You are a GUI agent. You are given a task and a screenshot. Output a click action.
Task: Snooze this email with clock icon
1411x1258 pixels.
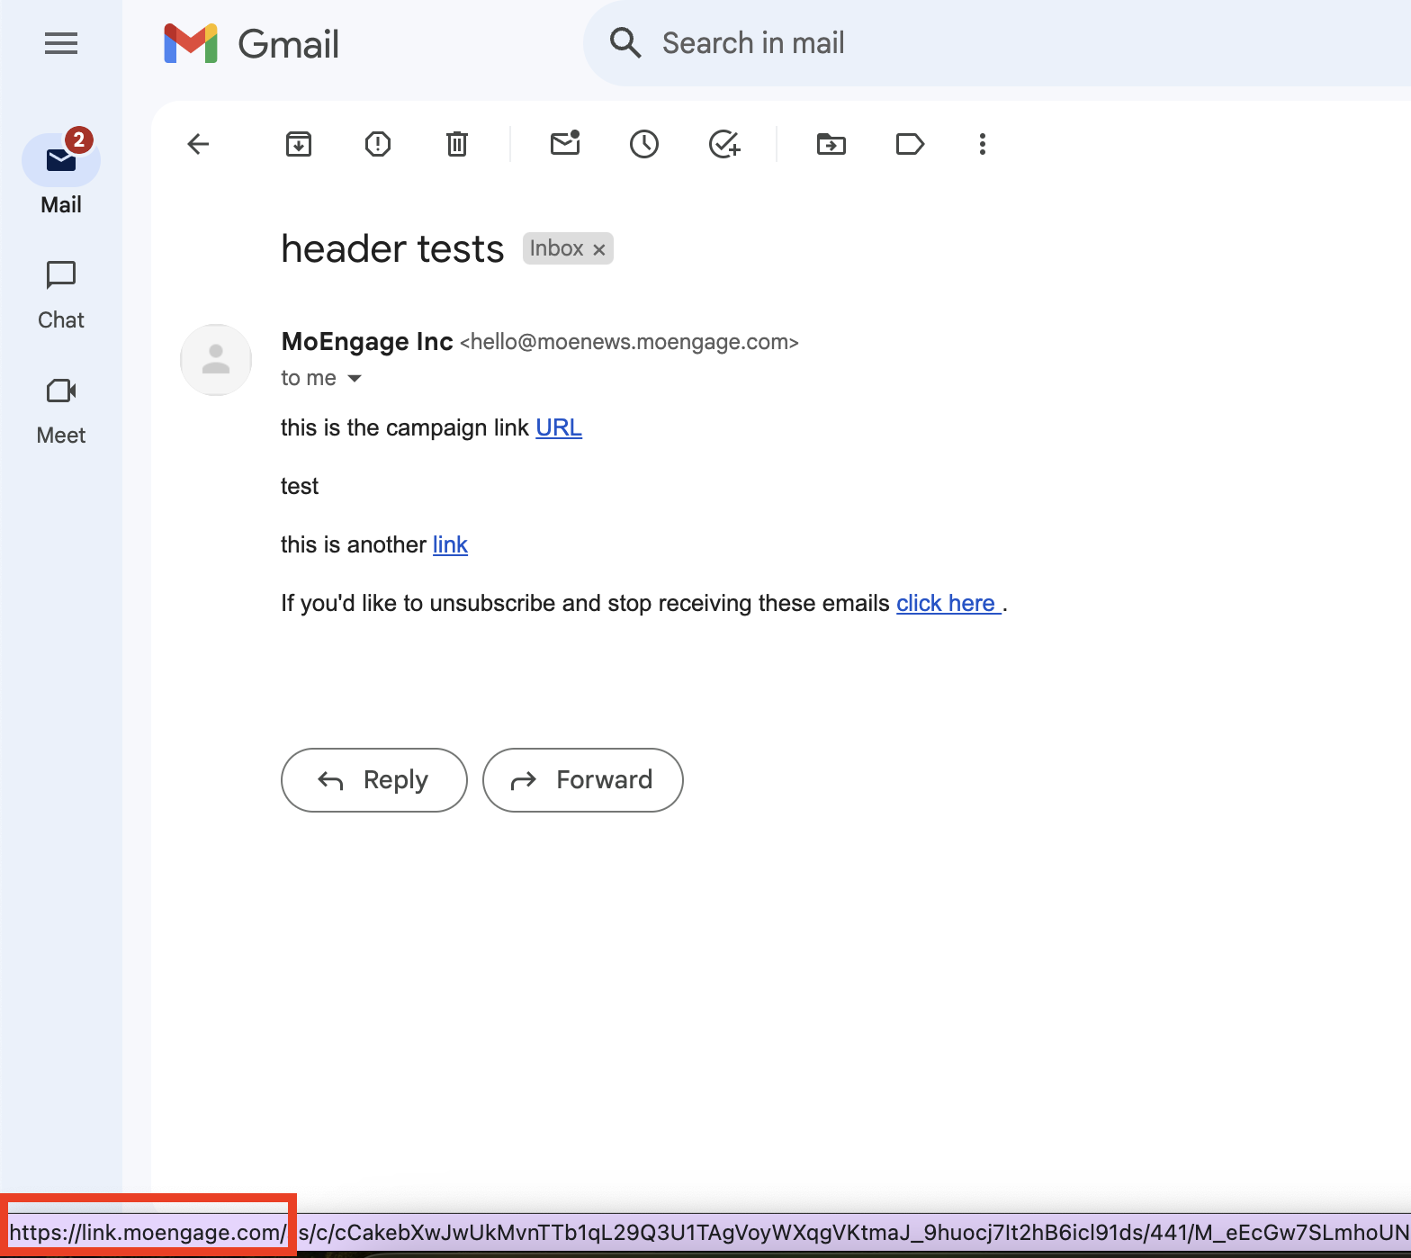pyautogui.click(x=644, y=144)
